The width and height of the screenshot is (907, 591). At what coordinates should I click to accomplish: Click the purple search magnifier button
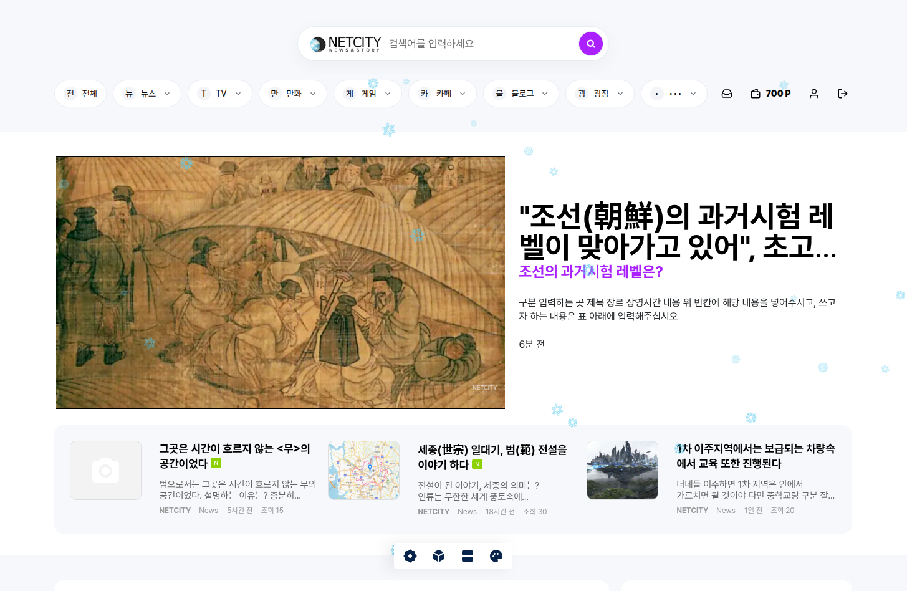pos(590,44)
